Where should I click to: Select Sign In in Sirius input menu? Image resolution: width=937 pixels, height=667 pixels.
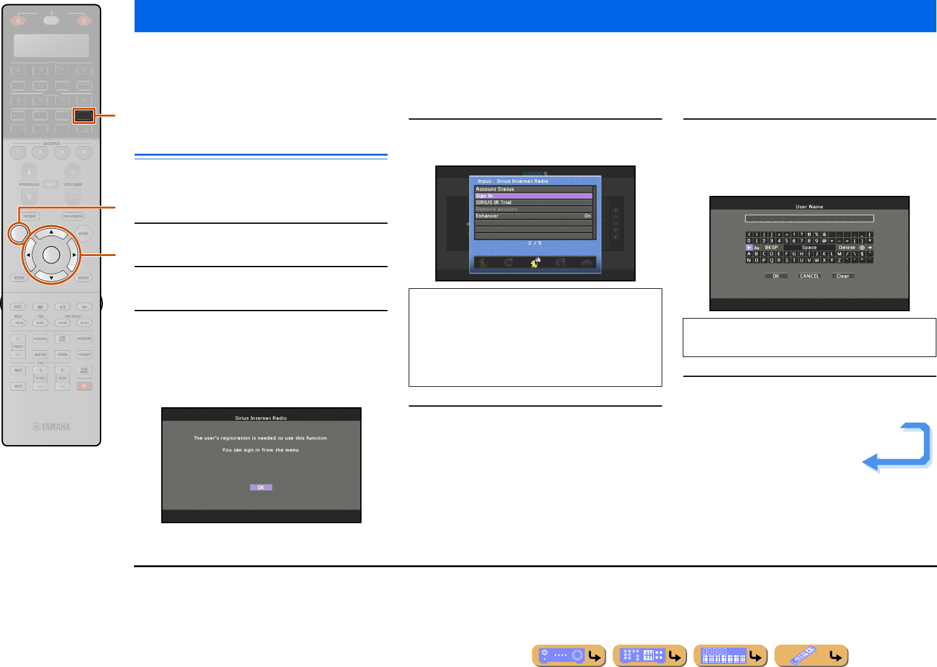point(534,196)
